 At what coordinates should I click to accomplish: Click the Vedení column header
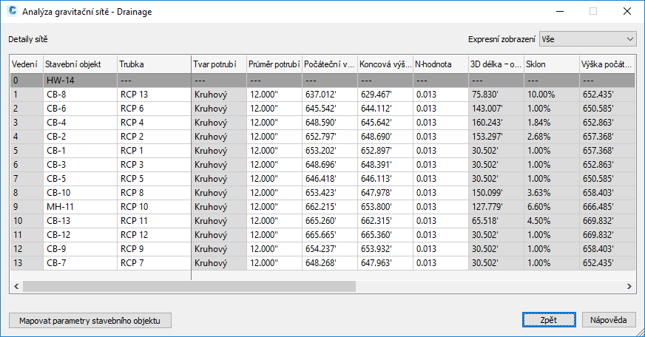click(27, 64)
